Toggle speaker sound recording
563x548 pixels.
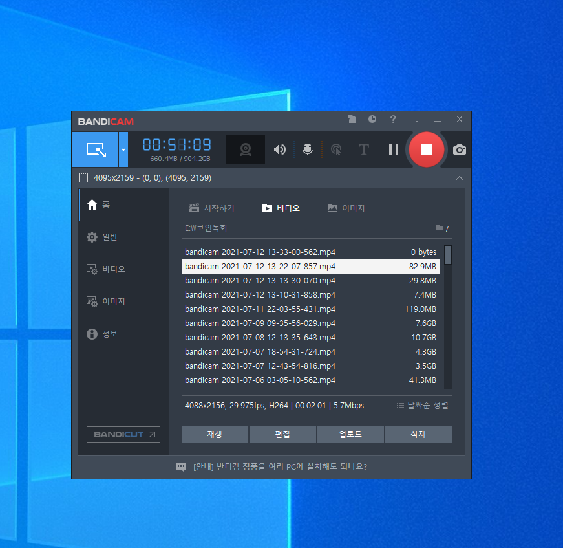click(x=280, y=149)
